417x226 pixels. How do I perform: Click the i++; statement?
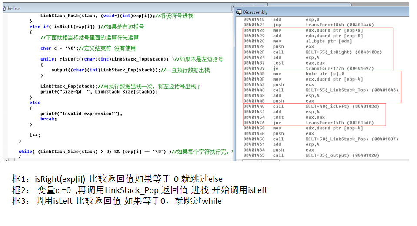[35, 135]
